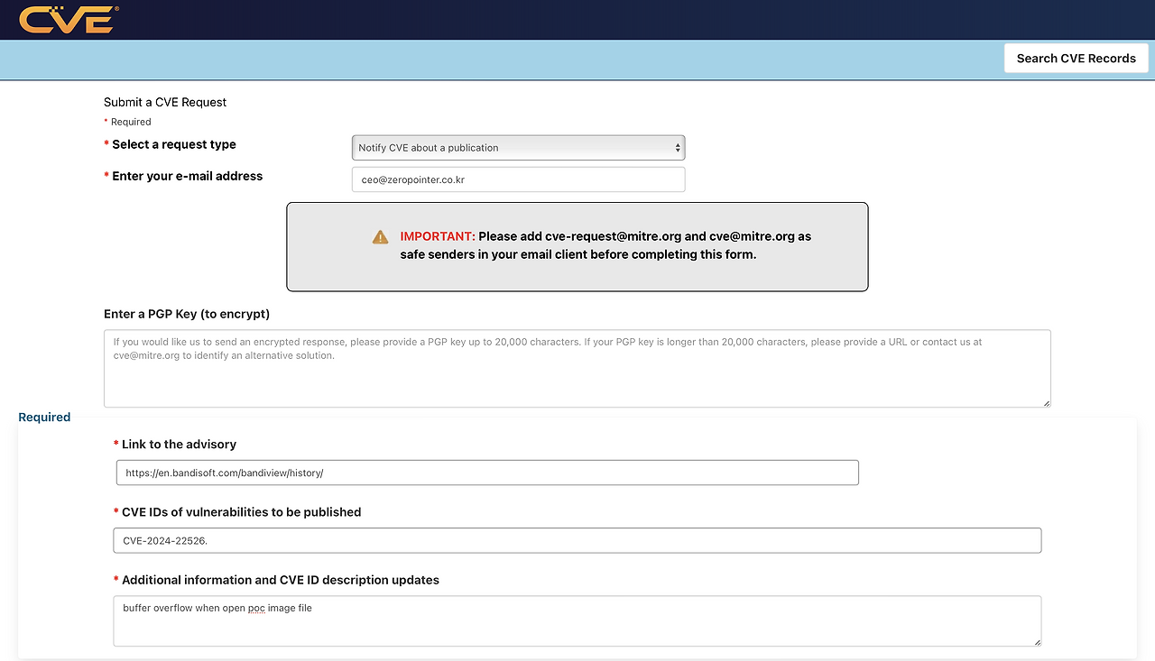Click the blue Required label above the form section
The image size is (1155, 661).
44,417
